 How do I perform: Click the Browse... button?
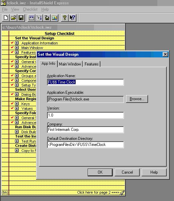[x=137, y=99]
